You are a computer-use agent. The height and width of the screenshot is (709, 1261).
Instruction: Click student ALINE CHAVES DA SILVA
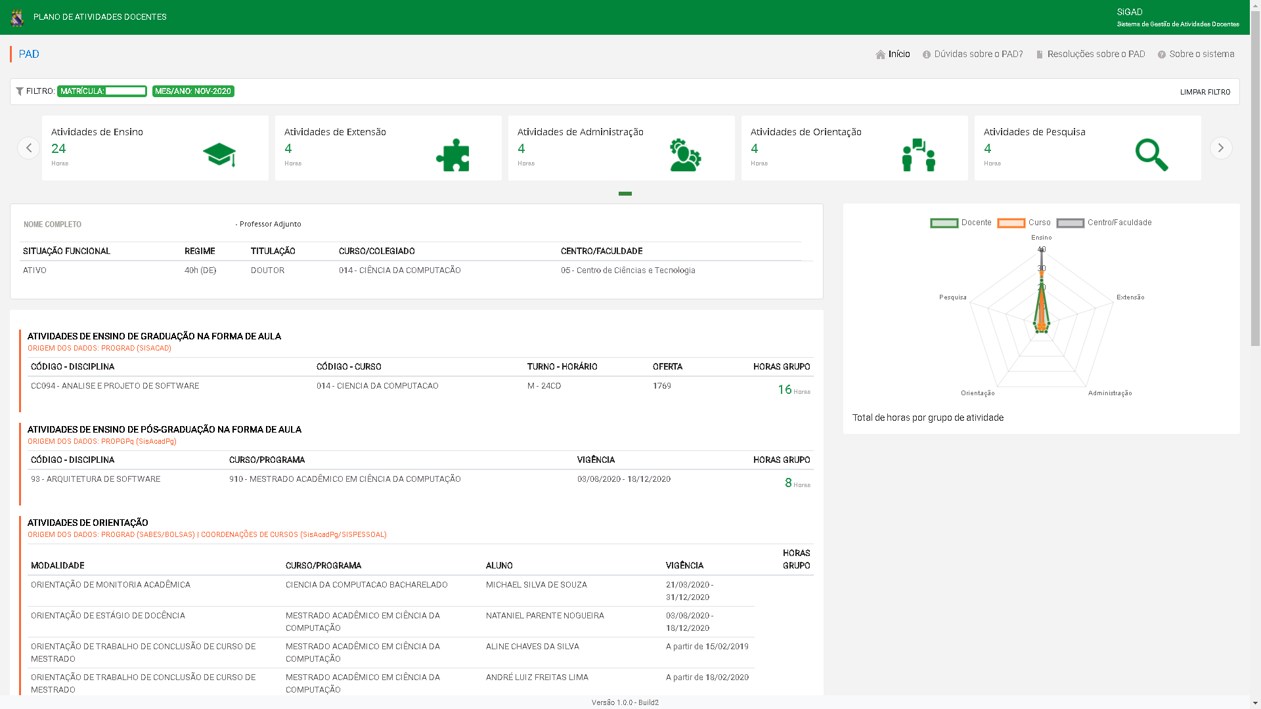(533, 647)
